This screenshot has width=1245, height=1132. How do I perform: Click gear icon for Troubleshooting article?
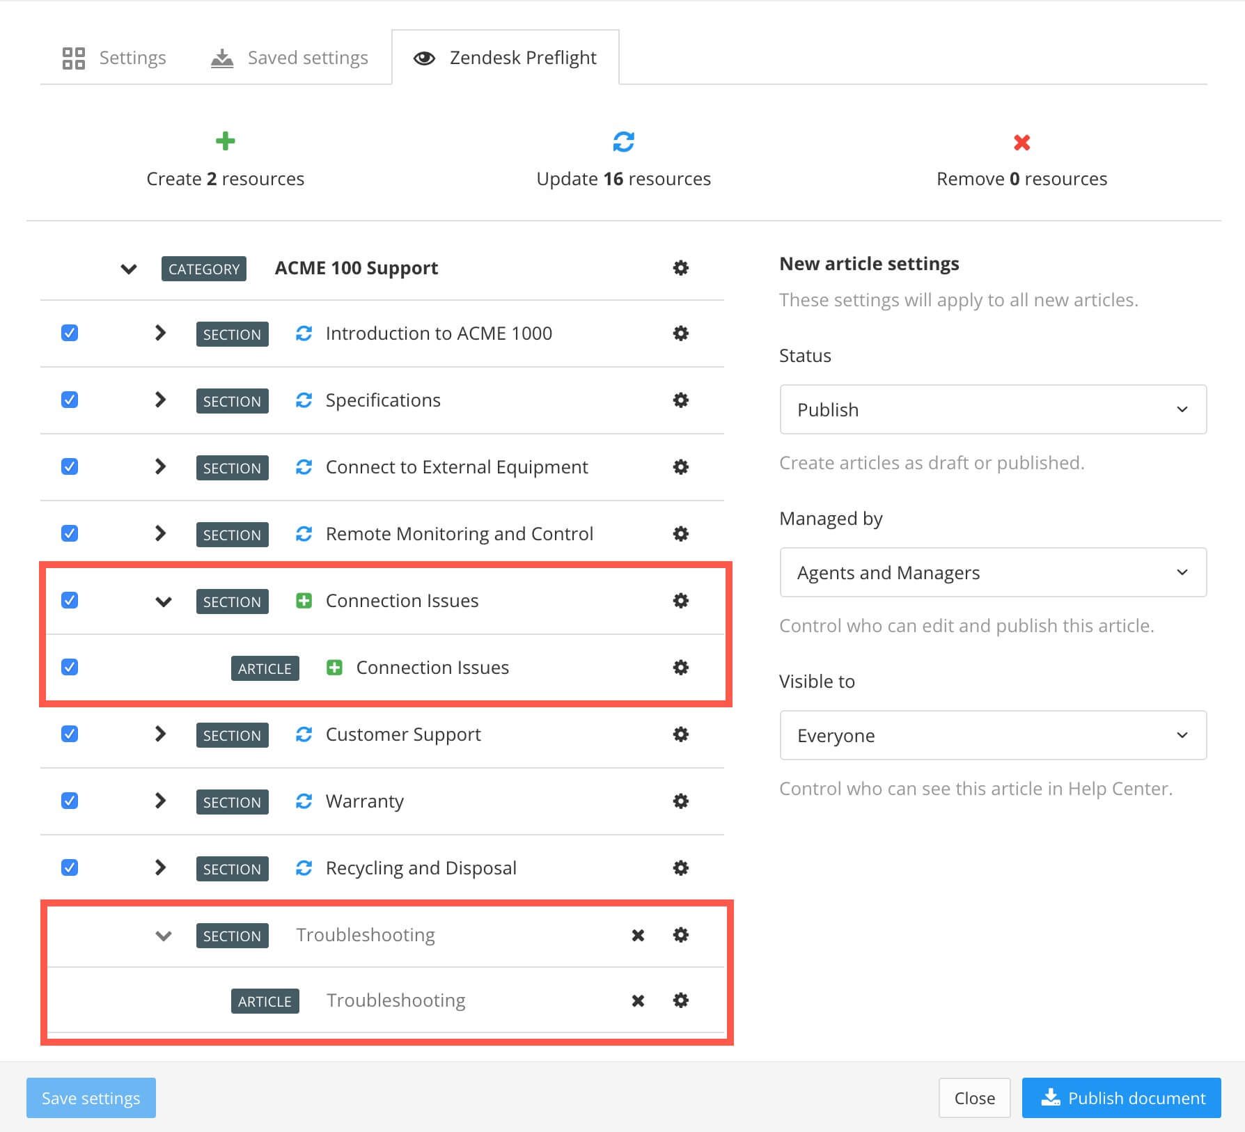(x=680, y=1000)
